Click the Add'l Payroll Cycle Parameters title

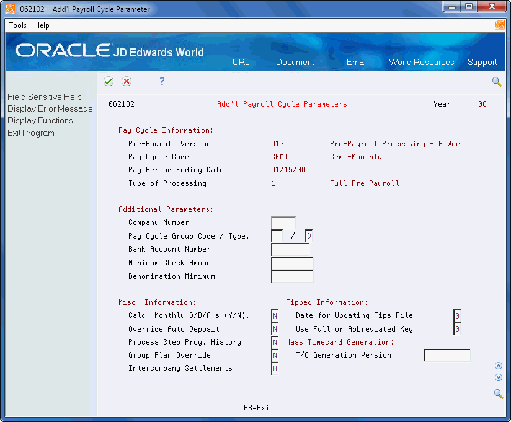coord(282,104)
